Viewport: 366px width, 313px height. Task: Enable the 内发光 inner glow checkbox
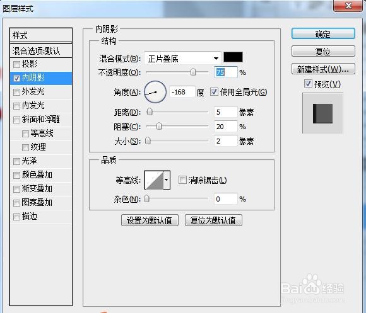(16, 106)
